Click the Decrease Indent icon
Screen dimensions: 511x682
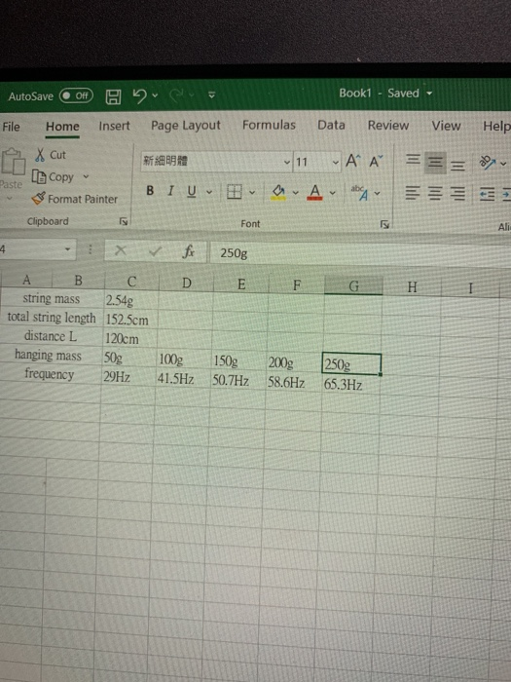487,194
